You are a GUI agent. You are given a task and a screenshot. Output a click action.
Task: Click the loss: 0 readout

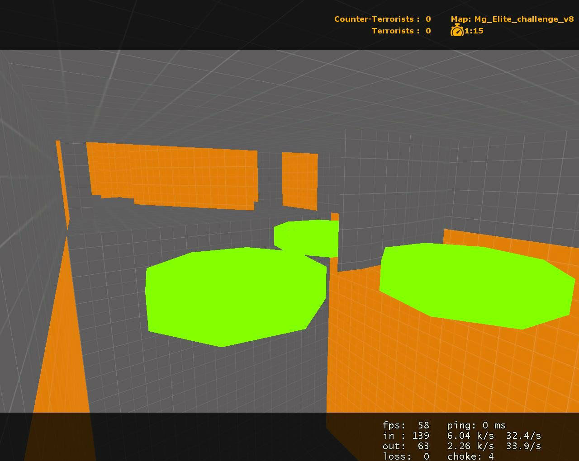pos(406,456)
